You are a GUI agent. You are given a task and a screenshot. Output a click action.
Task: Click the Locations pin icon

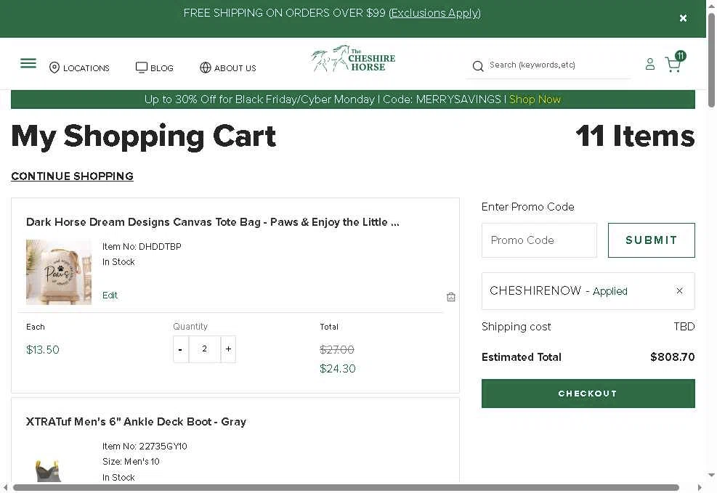[54, 68]
